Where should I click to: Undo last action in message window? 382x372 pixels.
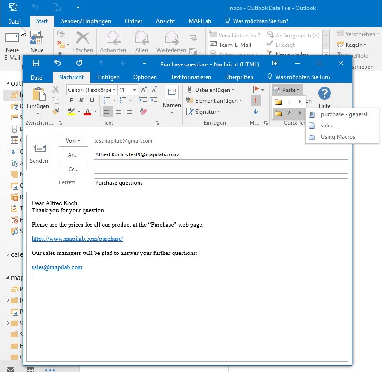(x=58, y=63)
